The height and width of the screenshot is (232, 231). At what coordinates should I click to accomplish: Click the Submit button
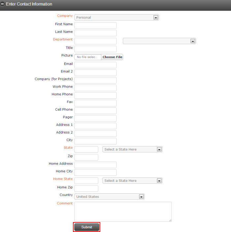tap(87, 227)
